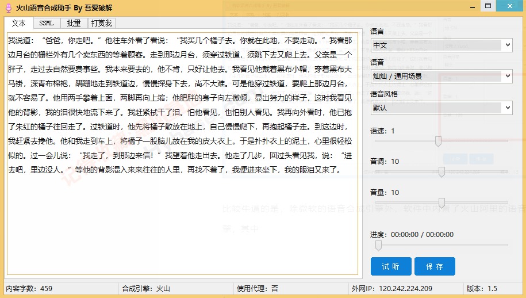Minimize the application window

[473, 6]
